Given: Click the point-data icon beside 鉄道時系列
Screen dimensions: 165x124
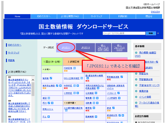Looking at the screenshot, I should [x=123, y=115].
